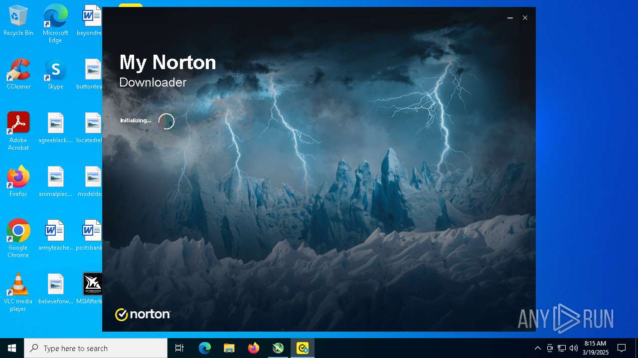638x358 pixels.
Task: Open File Explorer from the taskbar
Action: tap(229, 348)
